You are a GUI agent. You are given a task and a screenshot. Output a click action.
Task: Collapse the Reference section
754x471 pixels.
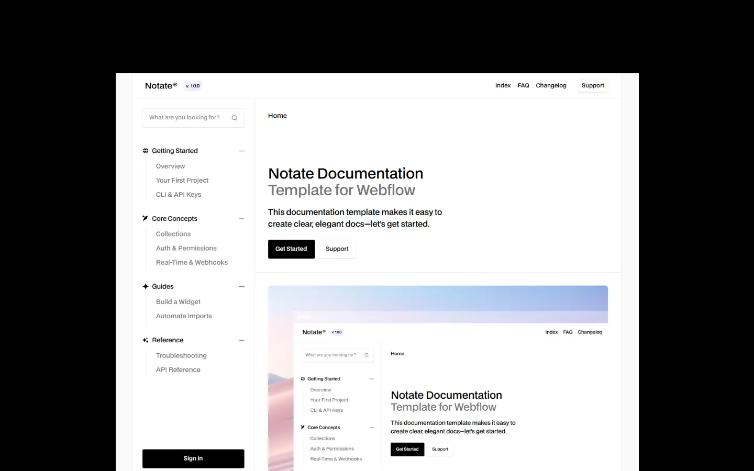241,340
